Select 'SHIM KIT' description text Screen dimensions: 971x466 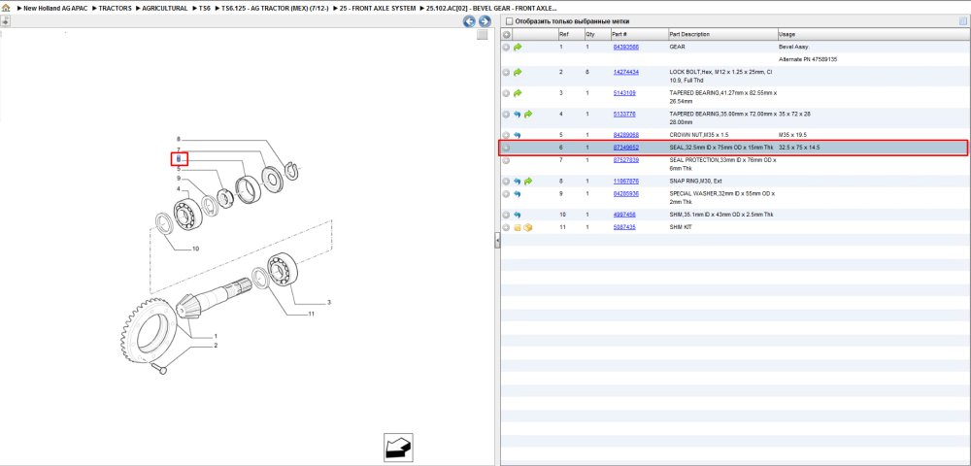click(x=681, y=228)
